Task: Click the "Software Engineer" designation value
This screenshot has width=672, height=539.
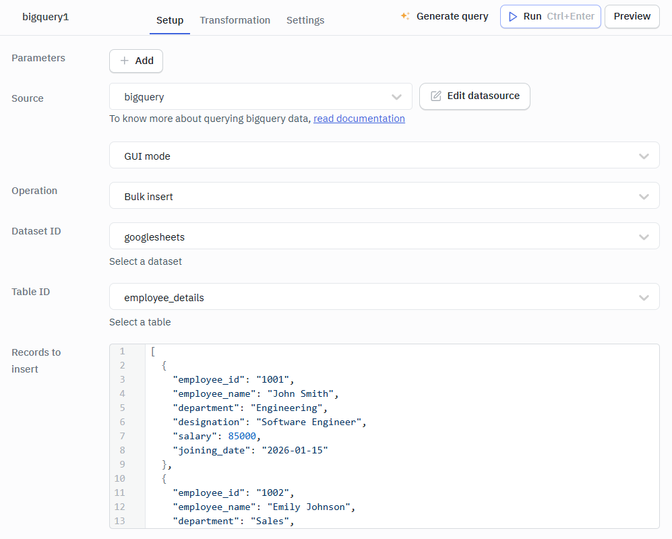Action: click(309, 422)
